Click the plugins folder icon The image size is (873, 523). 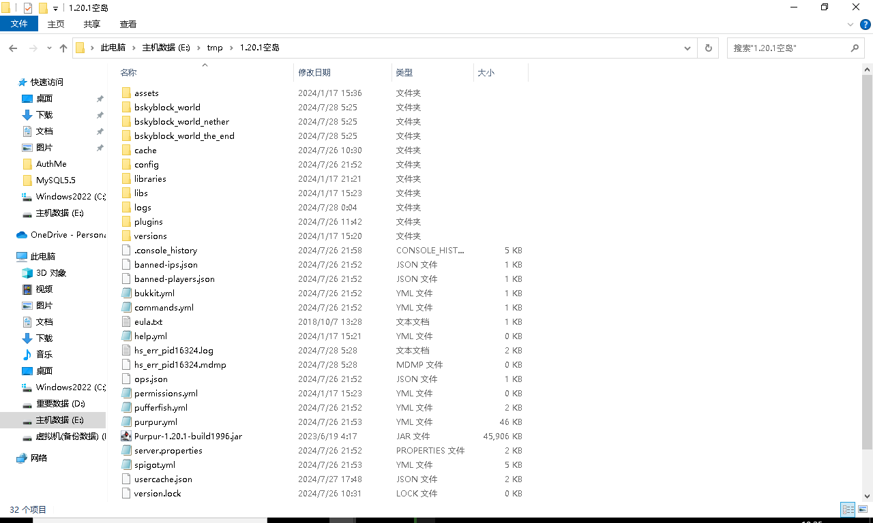click(125, 222)
